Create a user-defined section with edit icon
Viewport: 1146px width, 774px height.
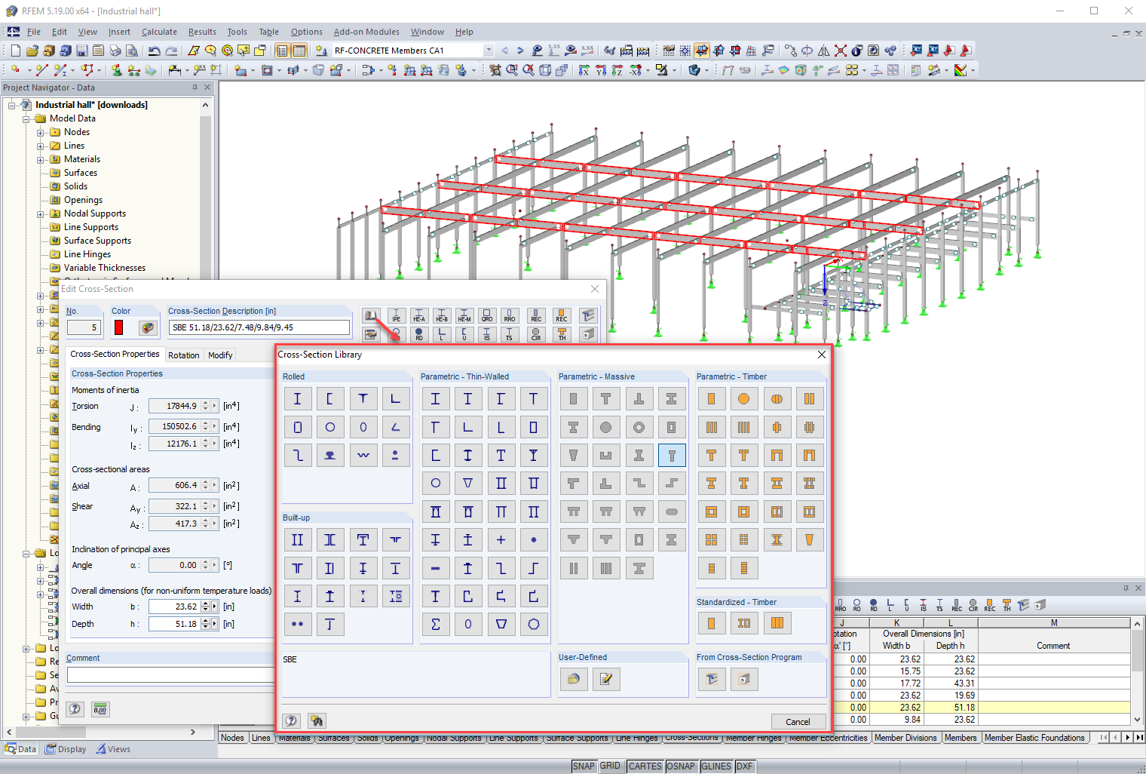[606, 679]
